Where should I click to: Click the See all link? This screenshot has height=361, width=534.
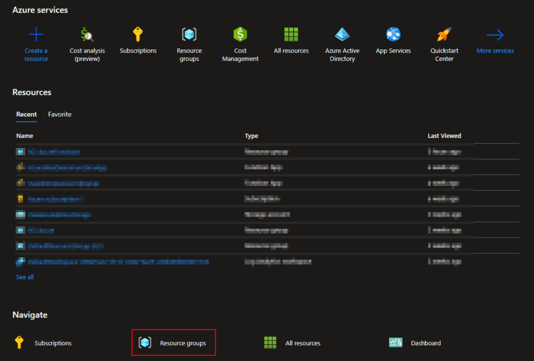(x=25, y=277)
